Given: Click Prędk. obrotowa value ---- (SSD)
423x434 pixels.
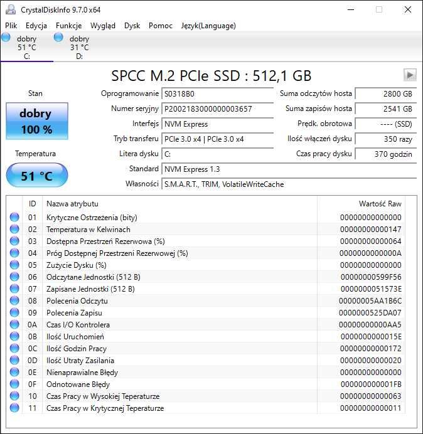Looking at the screenshot, I should pyautogui.click(x=385, y=124).
